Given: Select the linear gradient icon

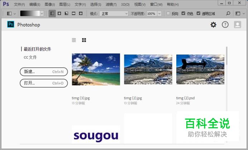Looking at the screenshot, I should pos(52,14).
